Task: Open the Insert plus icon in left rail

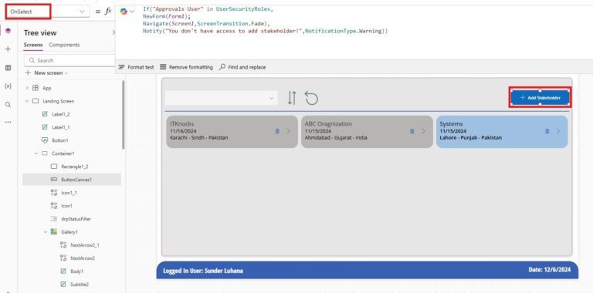Action: coord(8,49)
